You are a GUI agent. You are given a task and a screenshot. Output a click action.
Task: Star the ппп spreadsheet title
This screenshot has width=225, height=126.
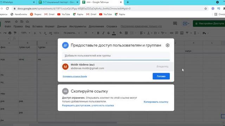click(x=17, y=22)
